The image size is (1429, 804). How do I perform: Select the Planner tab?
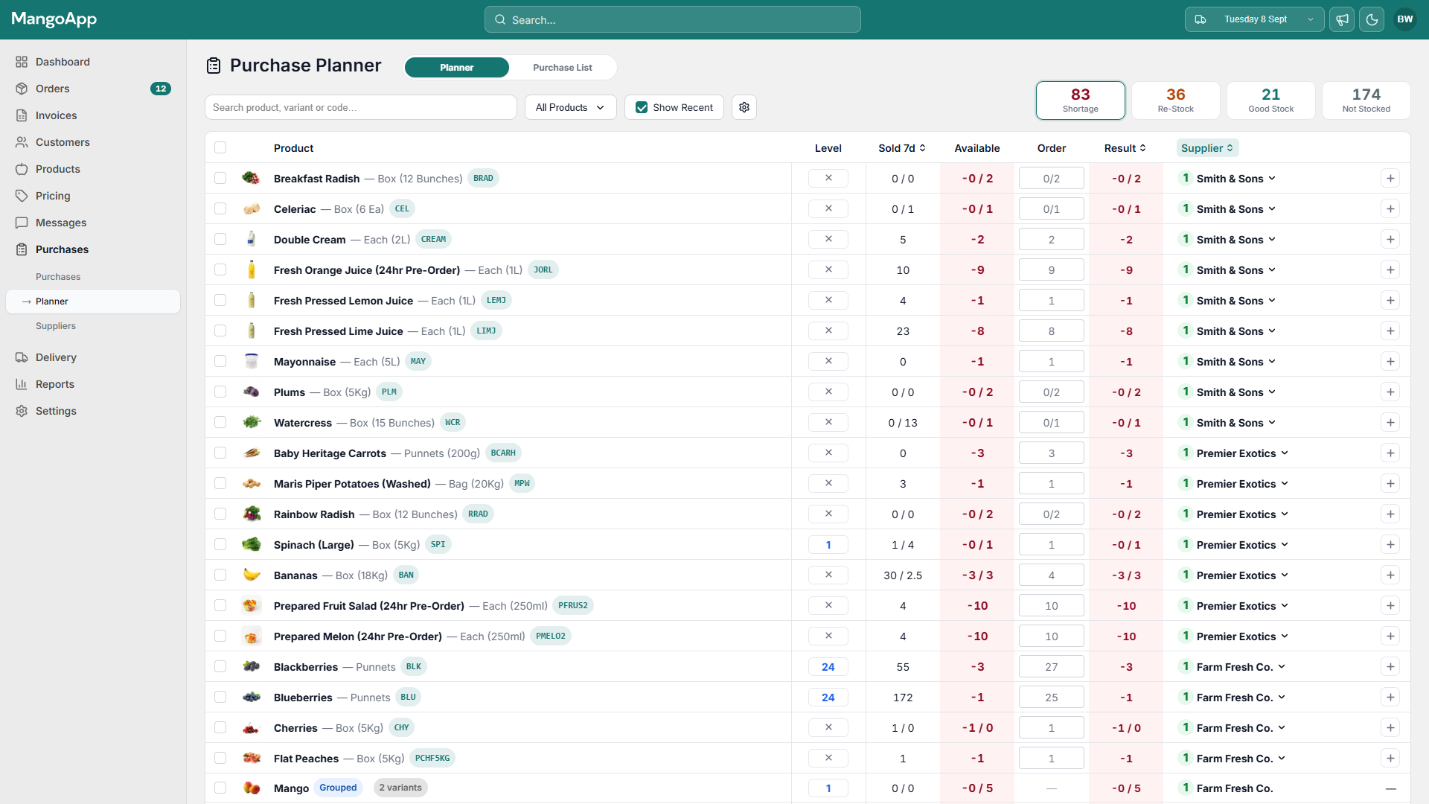pyautogui.click(x=457, y=67)
